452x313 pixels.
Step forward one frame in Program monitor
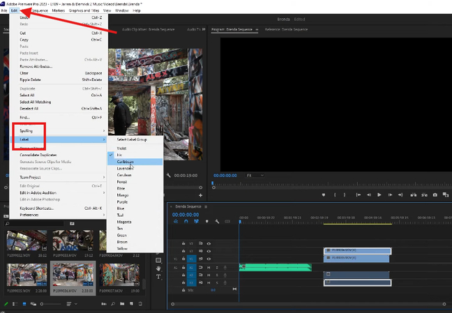(390, 194)
